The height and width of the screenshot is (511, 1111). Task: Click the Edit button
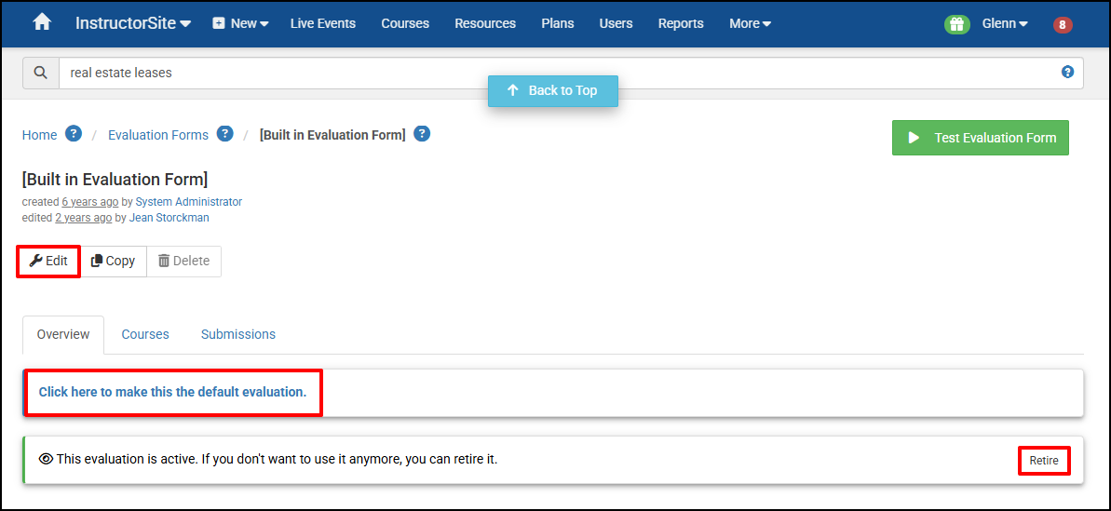[48, 261]
